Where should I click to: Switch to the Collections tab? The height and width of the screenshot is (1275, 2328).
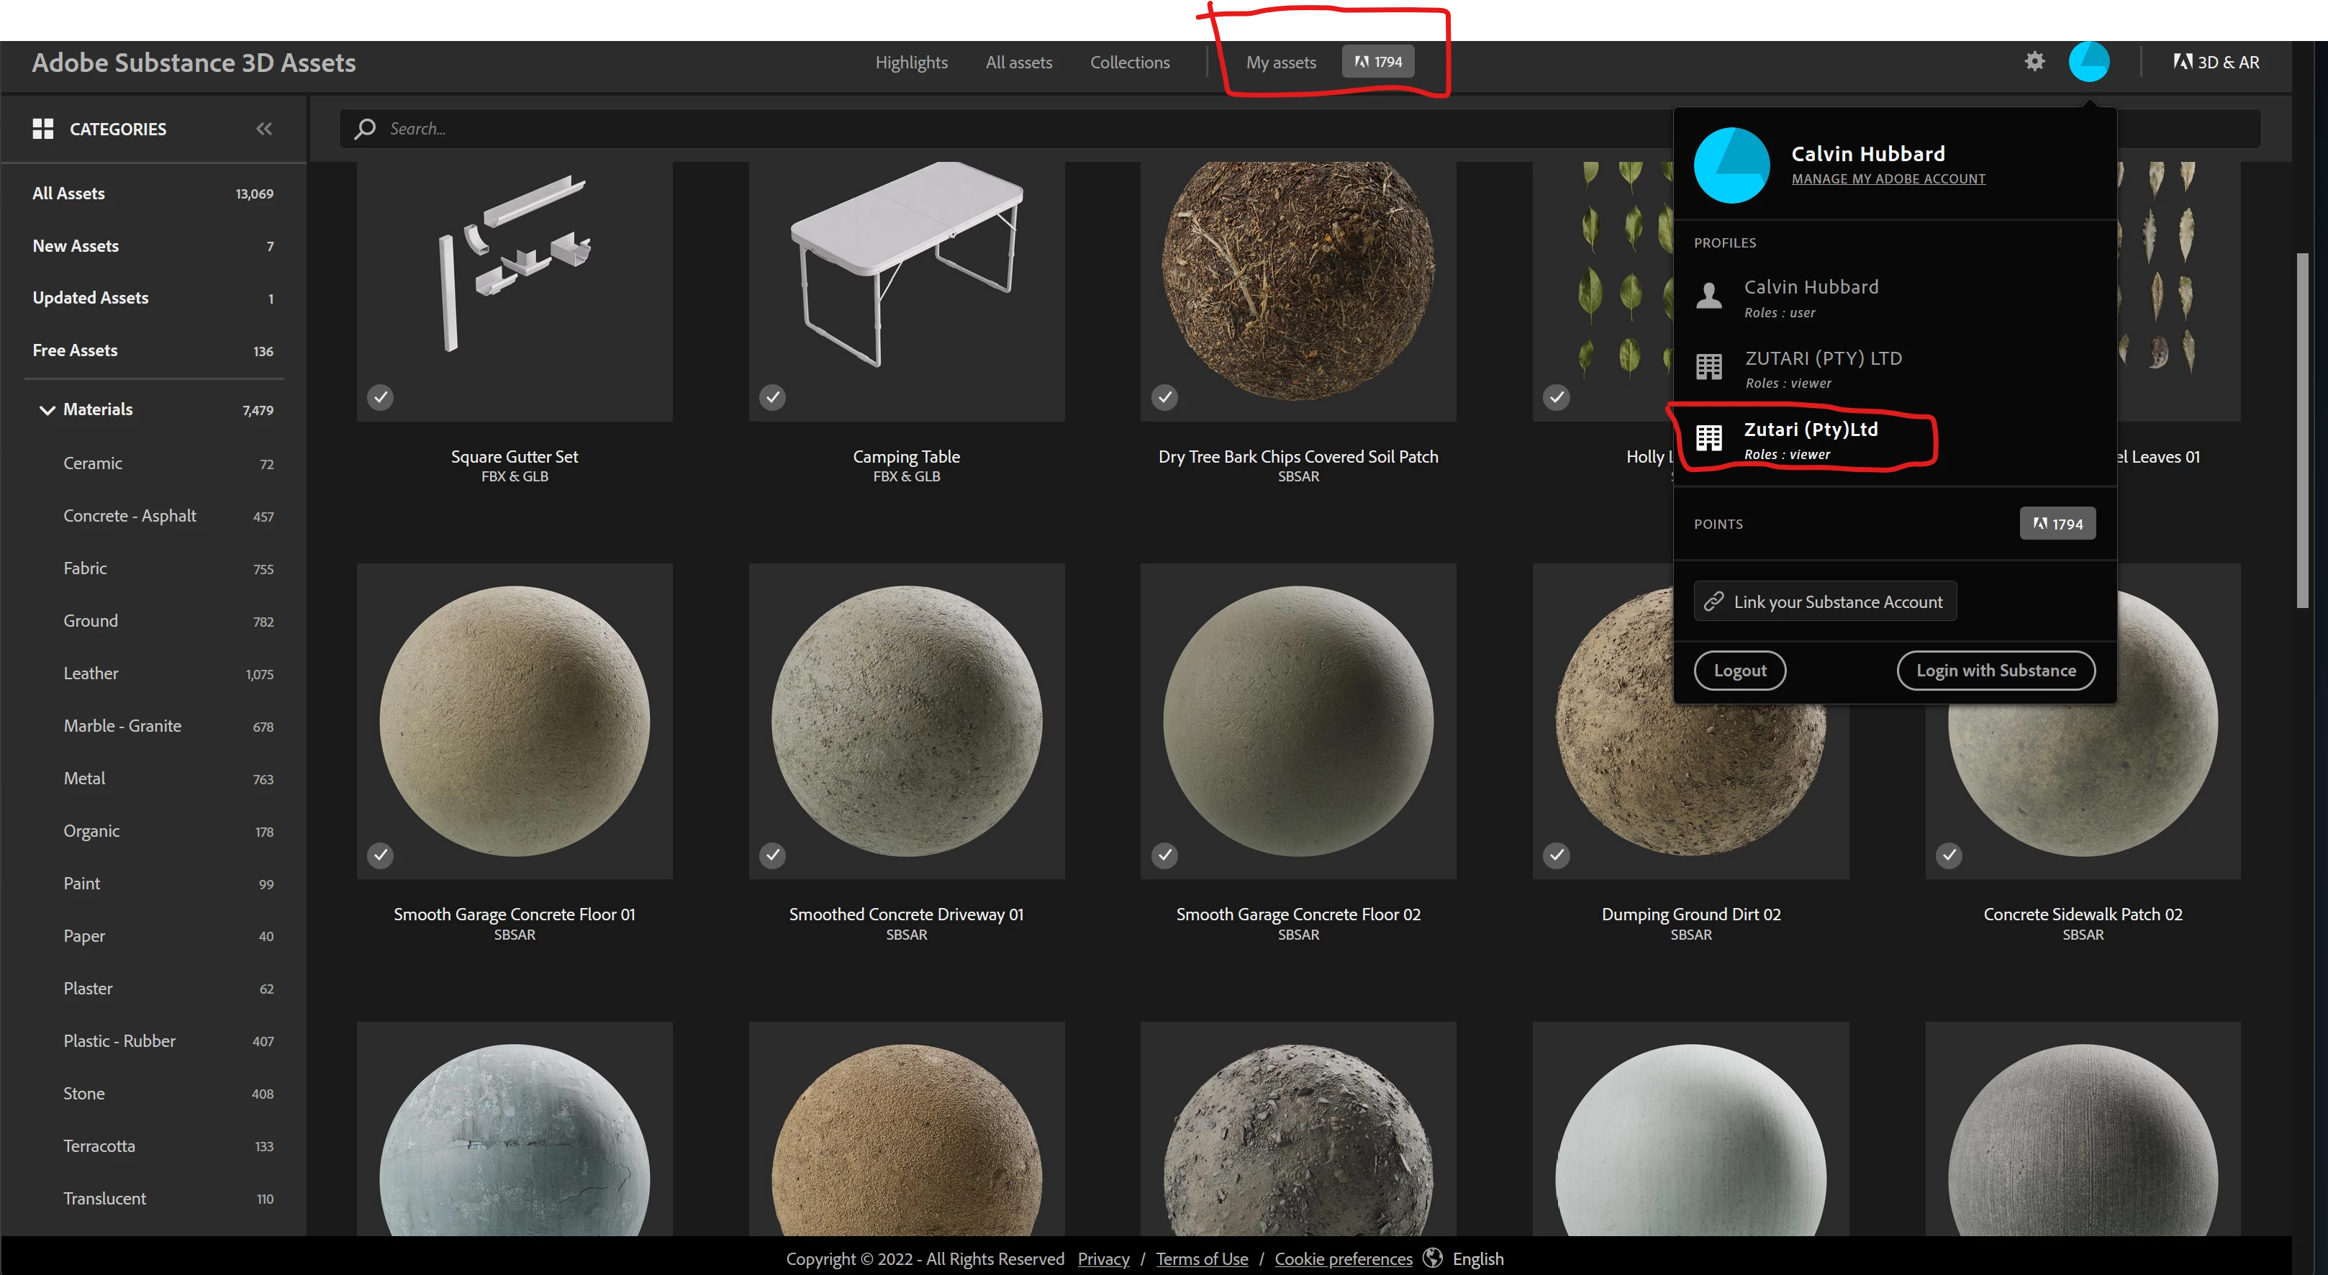tap(1129, 61)
